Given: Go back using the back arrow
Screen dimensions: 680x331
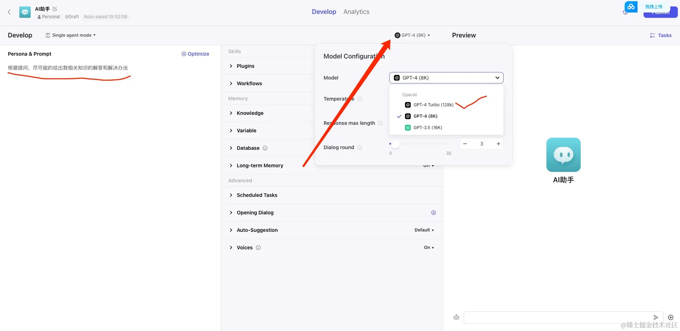Looking at the screenshot, I should [9, 12].
